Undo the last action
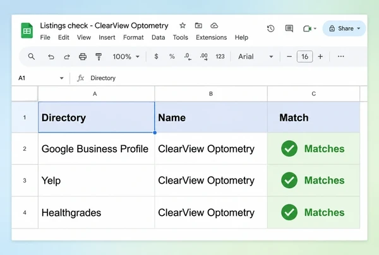This screenshot has width=379, height=255. [x=51, y=57]
